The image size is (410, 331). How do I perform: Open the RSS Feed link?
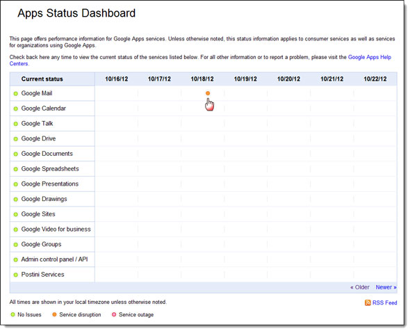(385, 302)
